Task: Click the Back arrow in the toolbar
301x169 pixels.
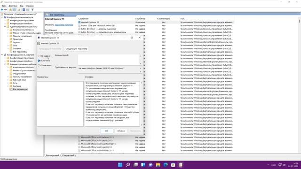Action: 2,9
